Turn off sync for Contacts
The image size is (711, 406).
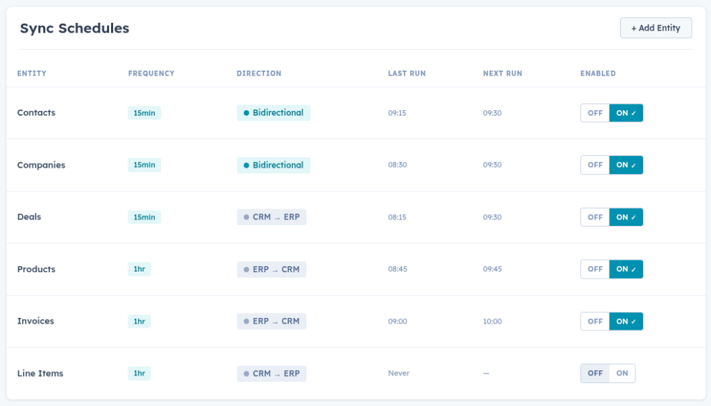[x=595, y=113]
